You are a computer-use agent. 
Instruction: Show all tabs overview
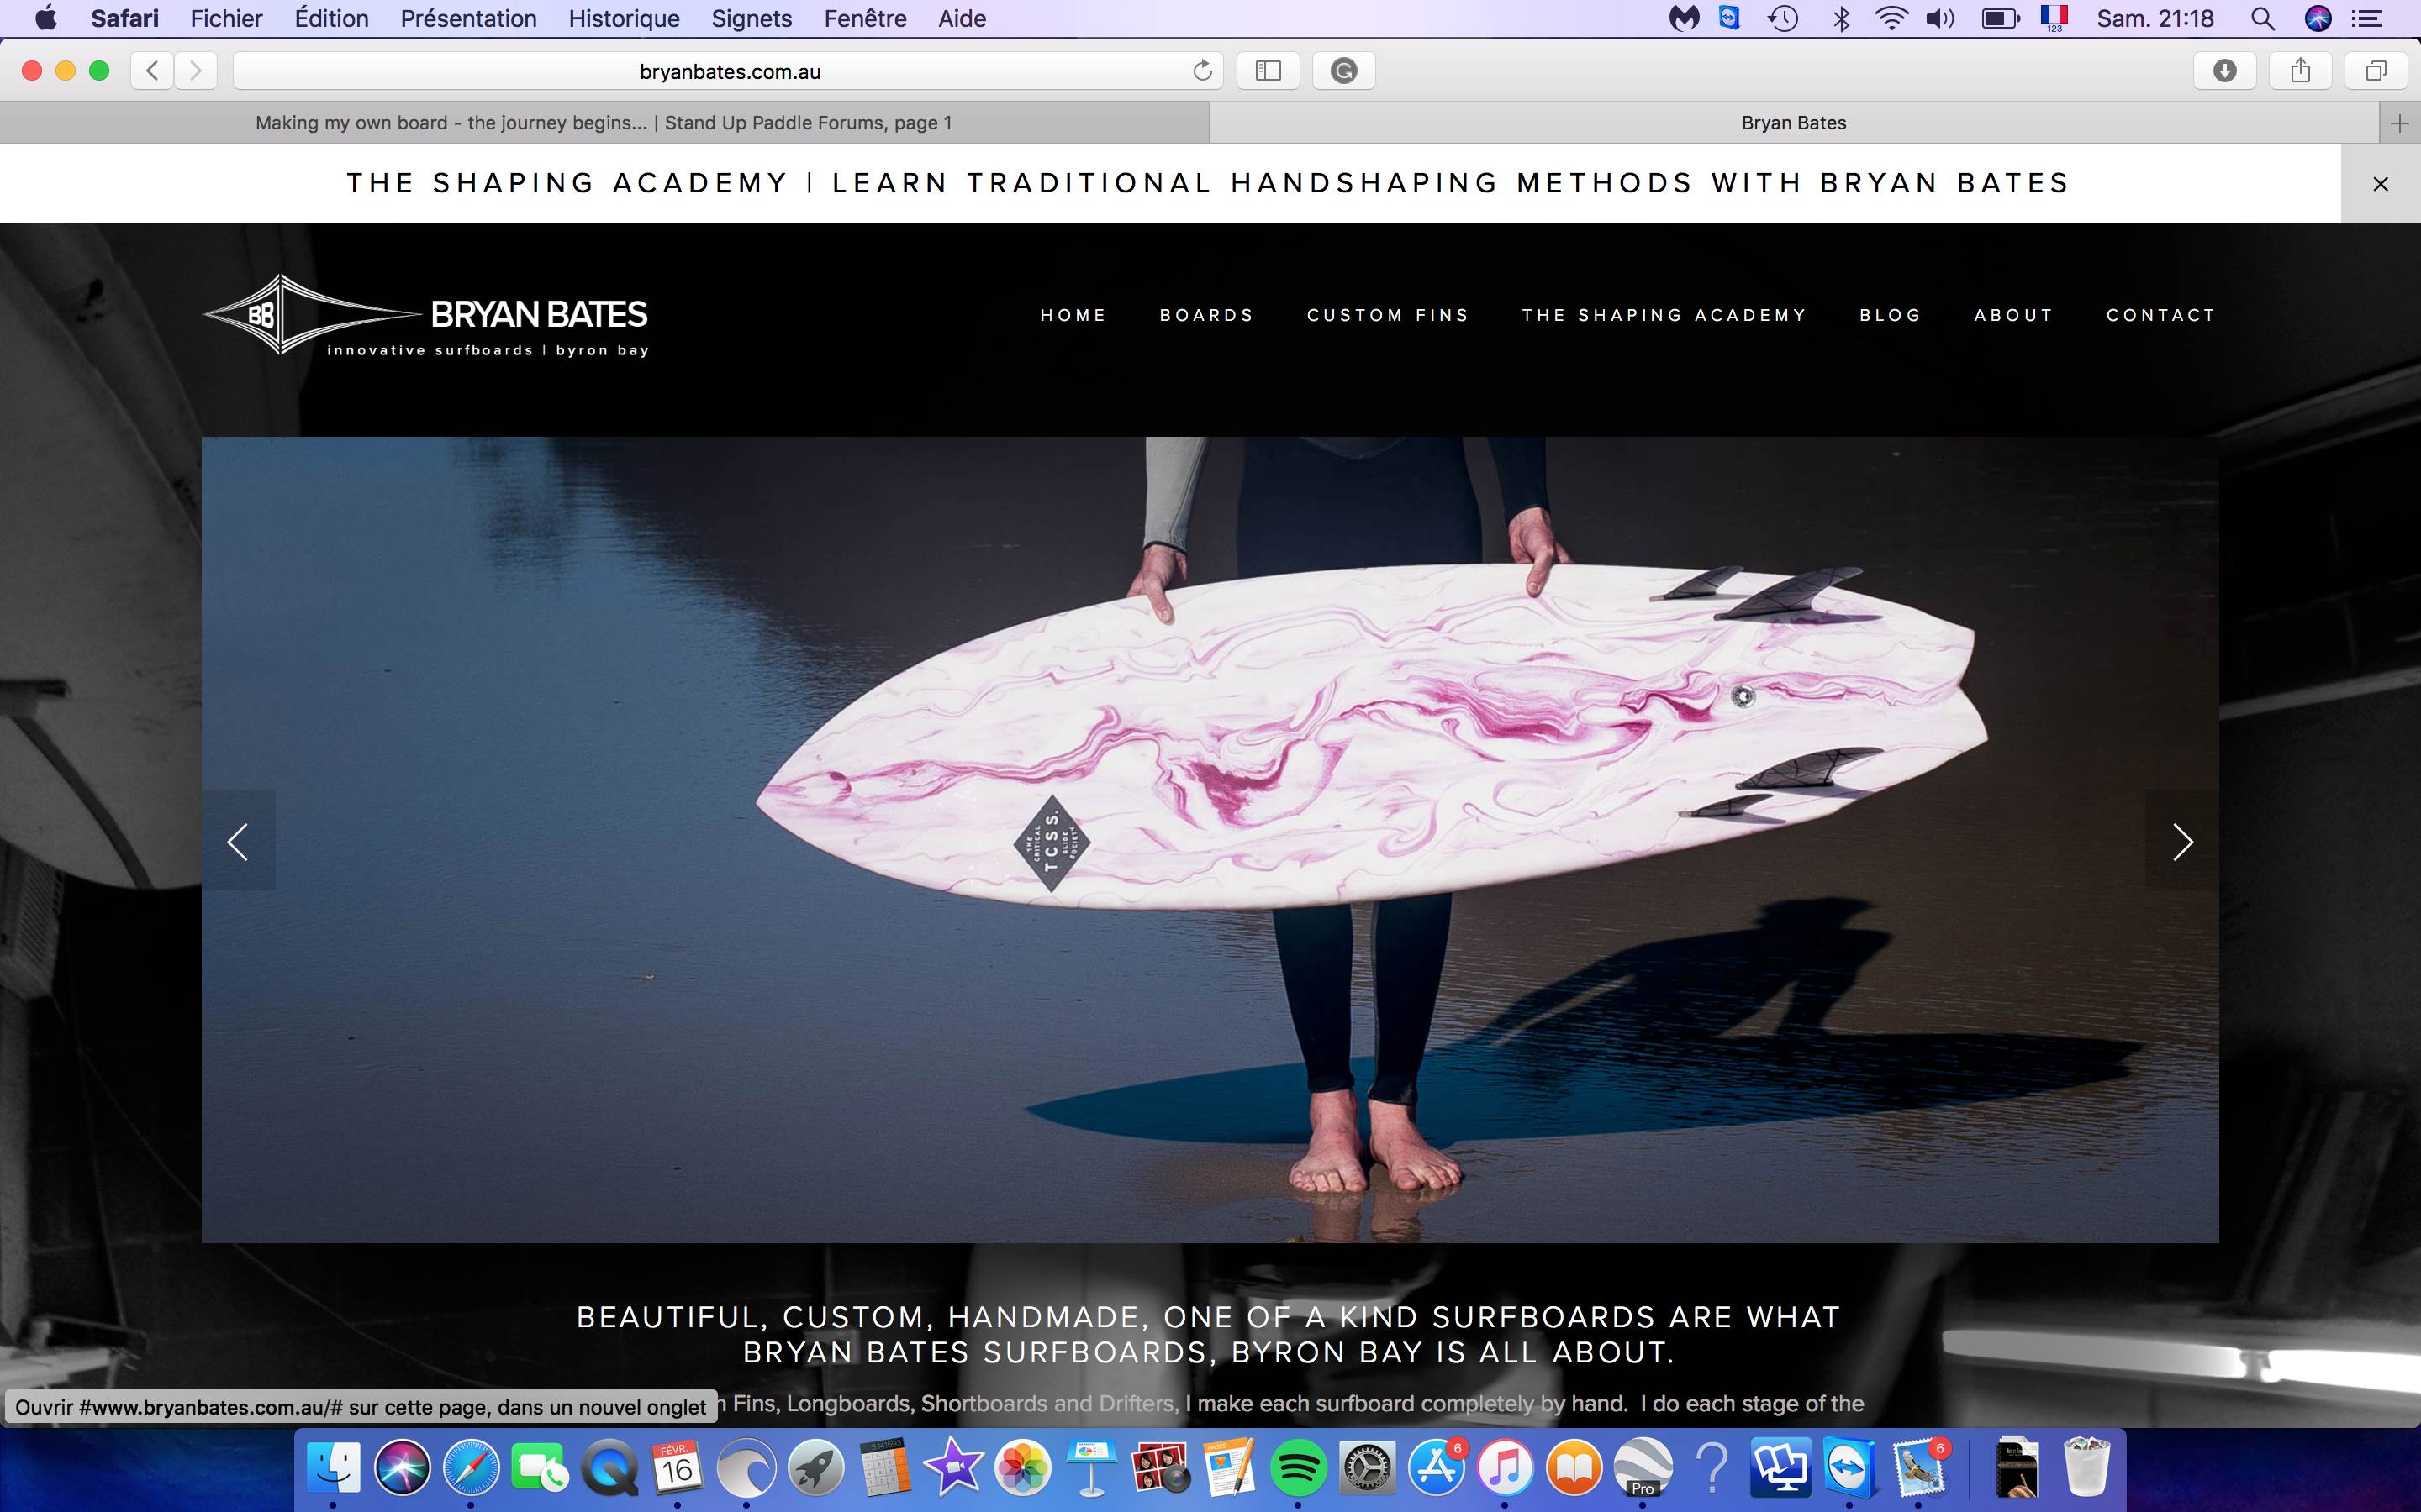click(x=2376, y=71)
